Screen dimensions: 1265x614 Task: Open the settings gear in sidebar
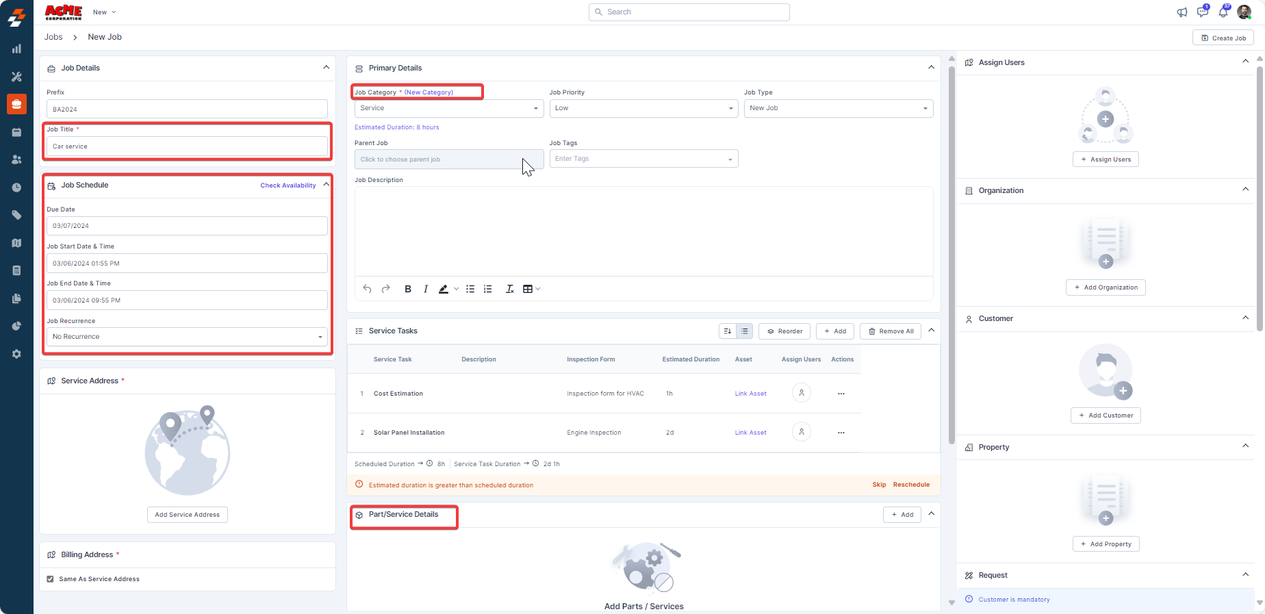[x=16, y=354]
